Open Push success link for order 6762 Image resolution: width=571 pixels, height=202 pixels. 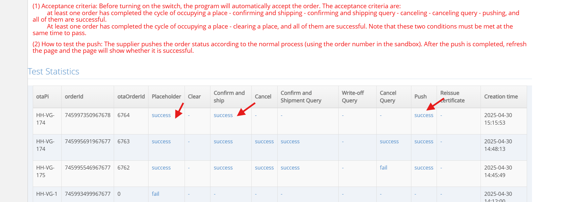click(x=423, y=168)
